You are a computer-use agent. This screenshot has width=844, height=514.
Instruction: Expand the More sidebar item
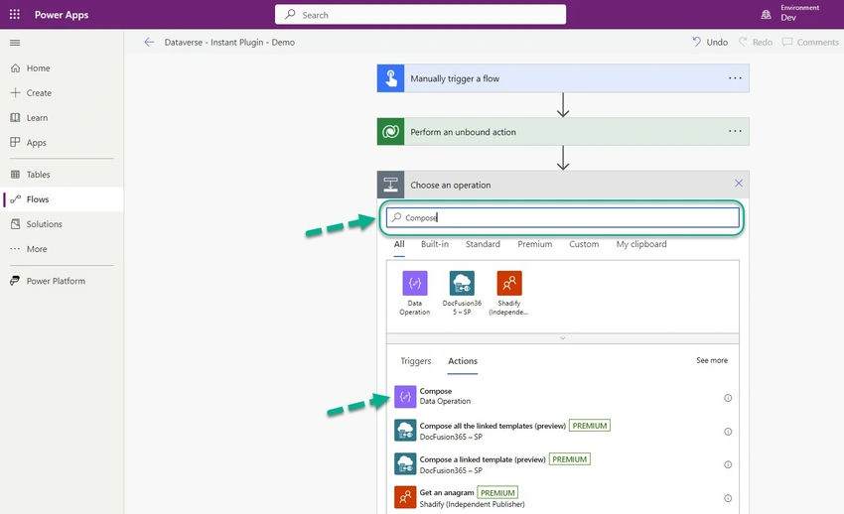click(x=62, y=249)
